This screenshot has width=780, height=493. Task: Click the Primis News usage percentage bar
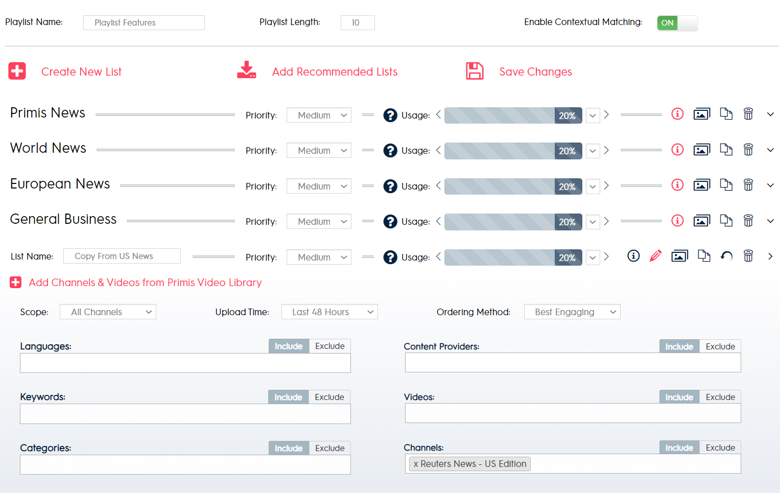click(x=513, y=115)
